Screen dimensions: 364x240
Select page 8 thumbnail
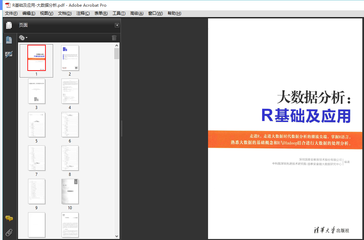click(x=70, y=158)
